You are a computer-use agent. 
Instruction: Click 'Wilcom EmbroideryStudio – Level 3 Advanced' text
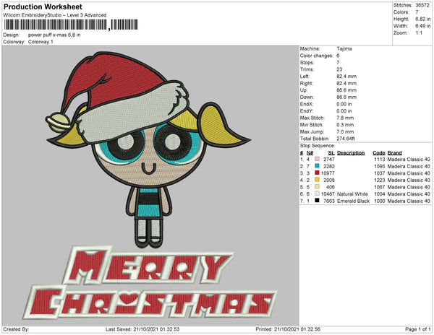coord(55,15)
